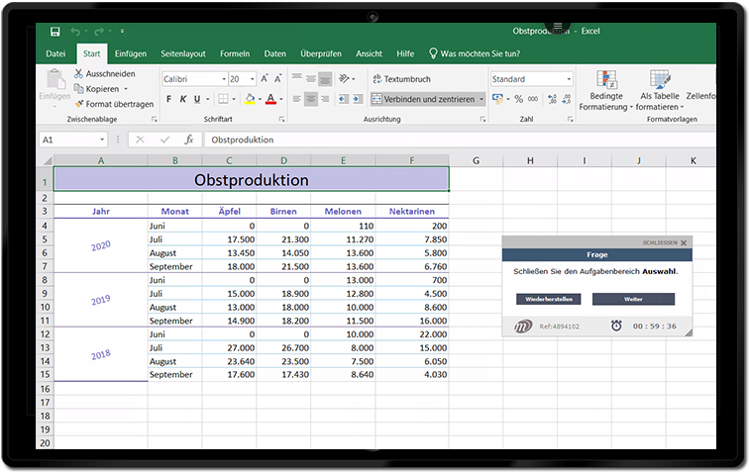Toggle italic K formatting
Viewport: 749px width, 472px height.
click(x=183, y=99)
